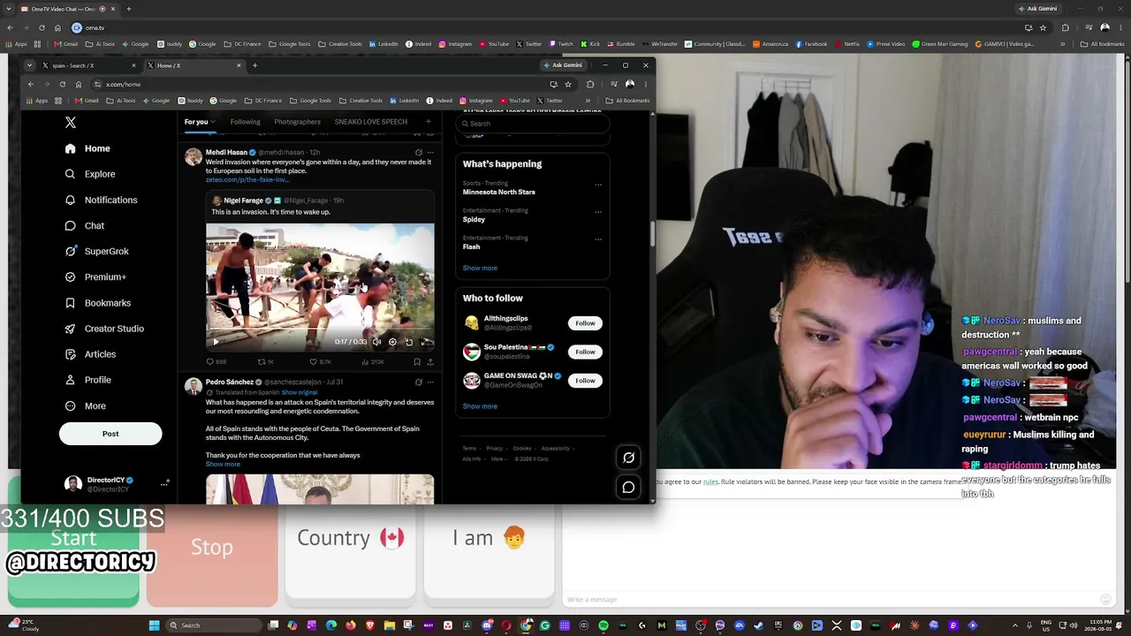Open the More menu in the sidebar
This screenshot has width=1131, height=636.
click(x=86, y=405)
